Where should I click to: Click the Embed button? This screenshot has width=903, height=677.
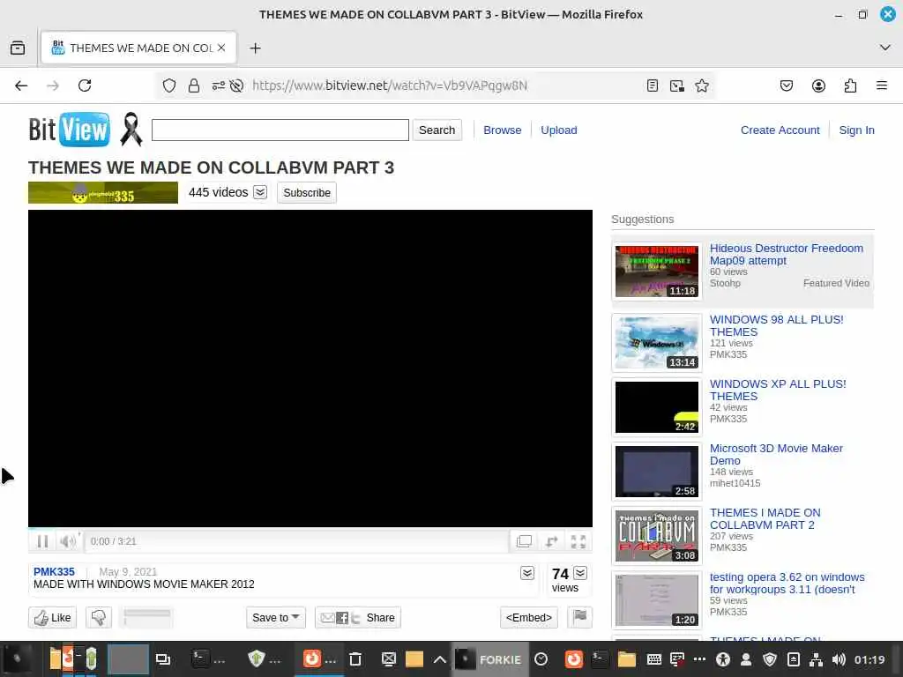coord(529,618)
